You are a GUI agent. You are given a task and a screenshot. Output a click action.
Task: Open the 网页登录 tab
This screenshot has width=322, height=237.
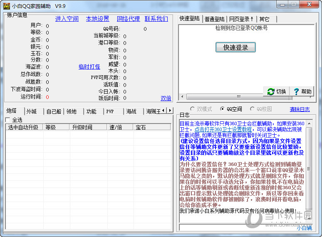coord(241,19)
